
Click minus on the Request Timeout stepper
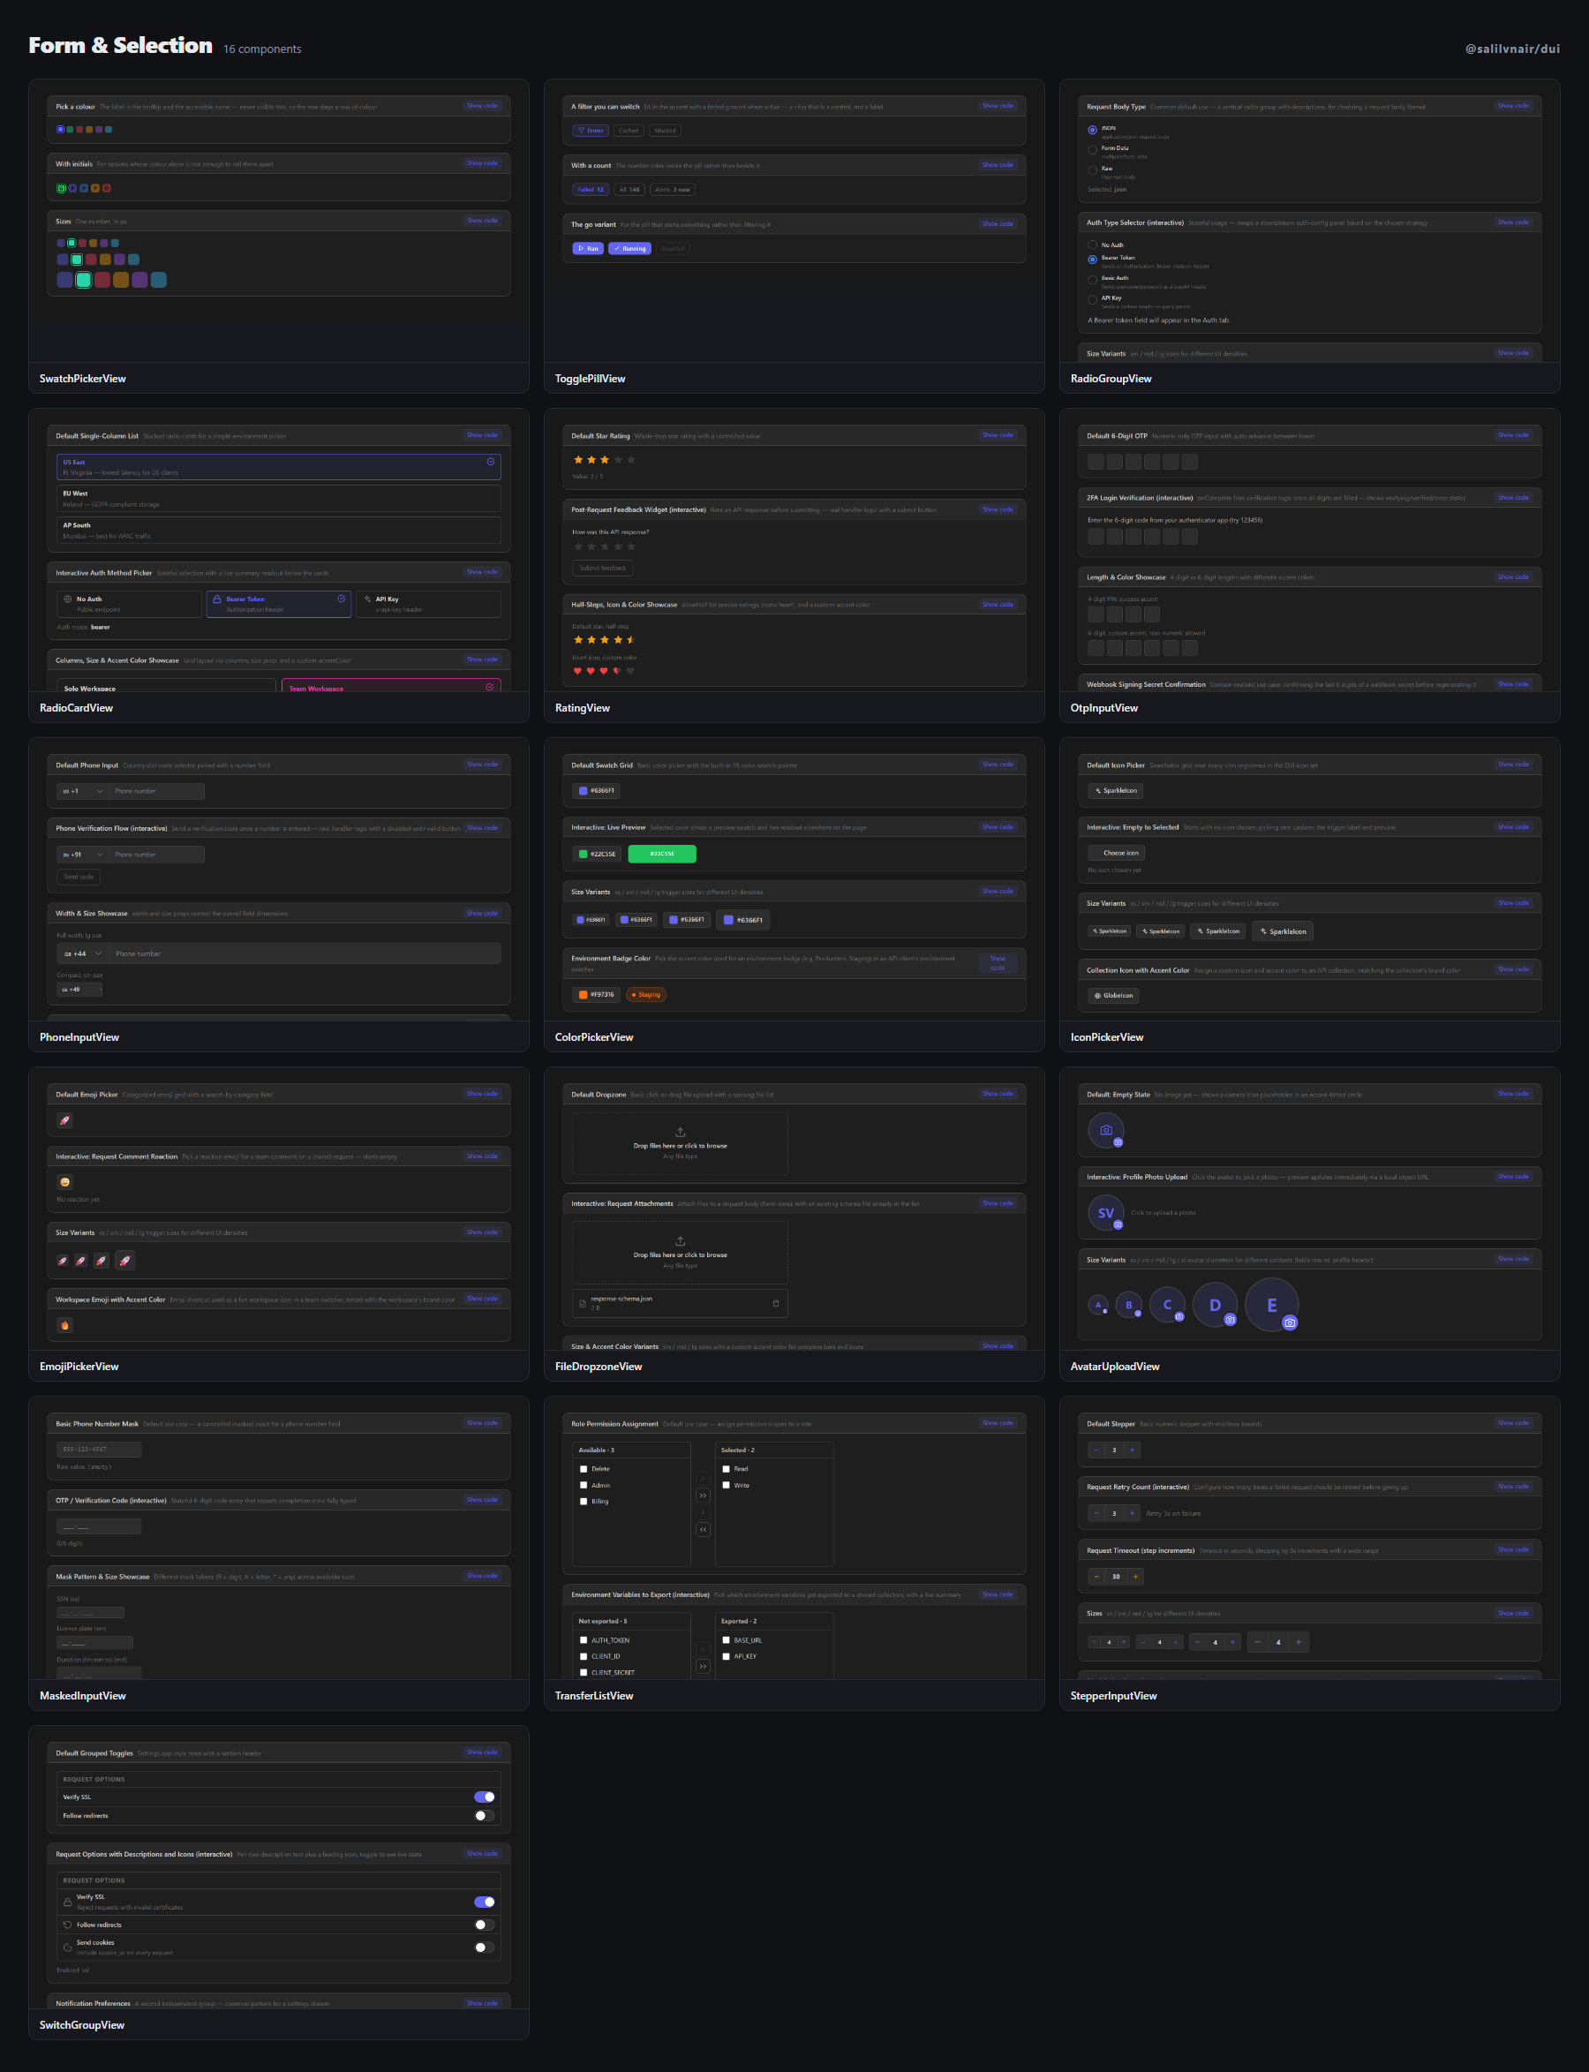coord(1096,1577)
